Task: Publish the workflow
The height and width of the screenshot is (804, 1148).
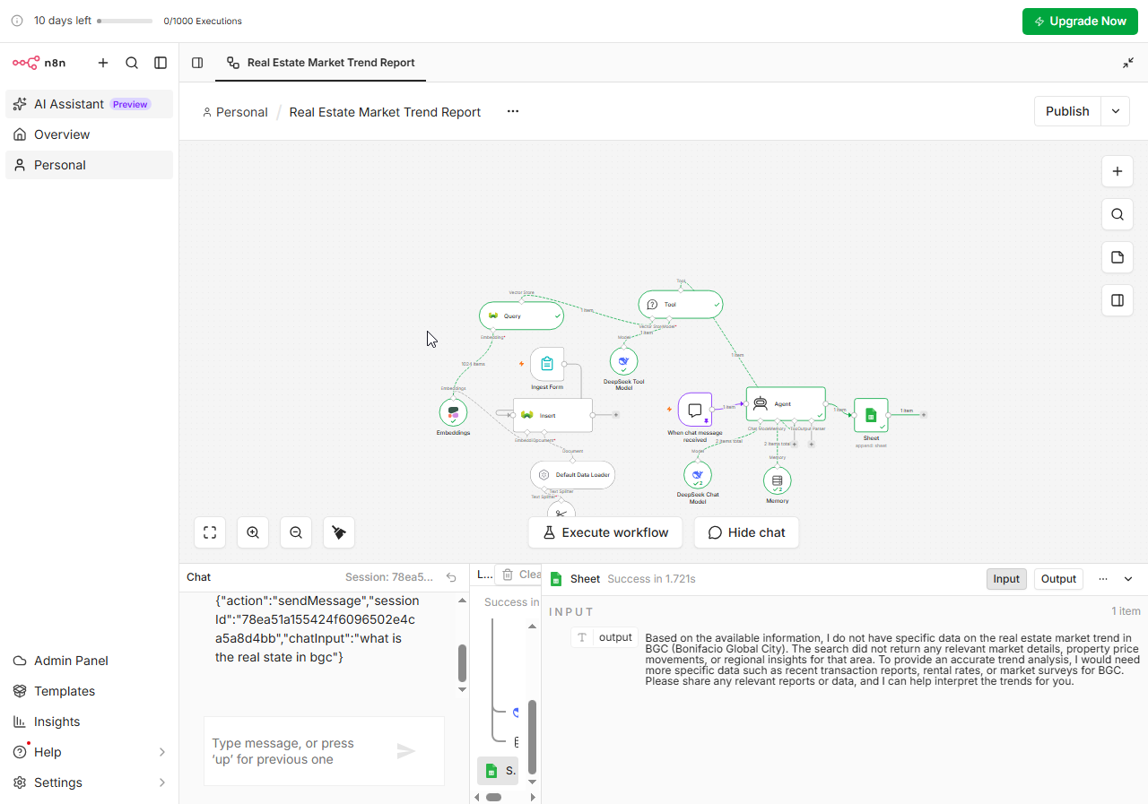Action: coord(1067,111)
